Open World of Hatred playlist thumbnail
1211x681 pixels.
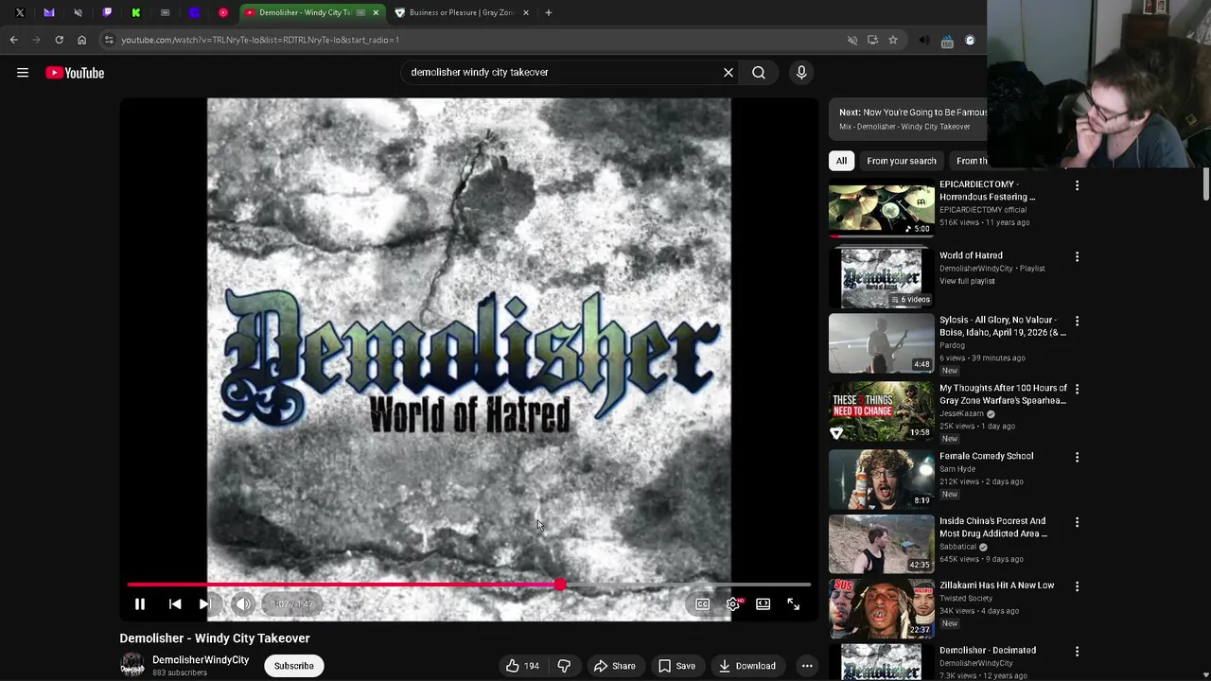881,278
